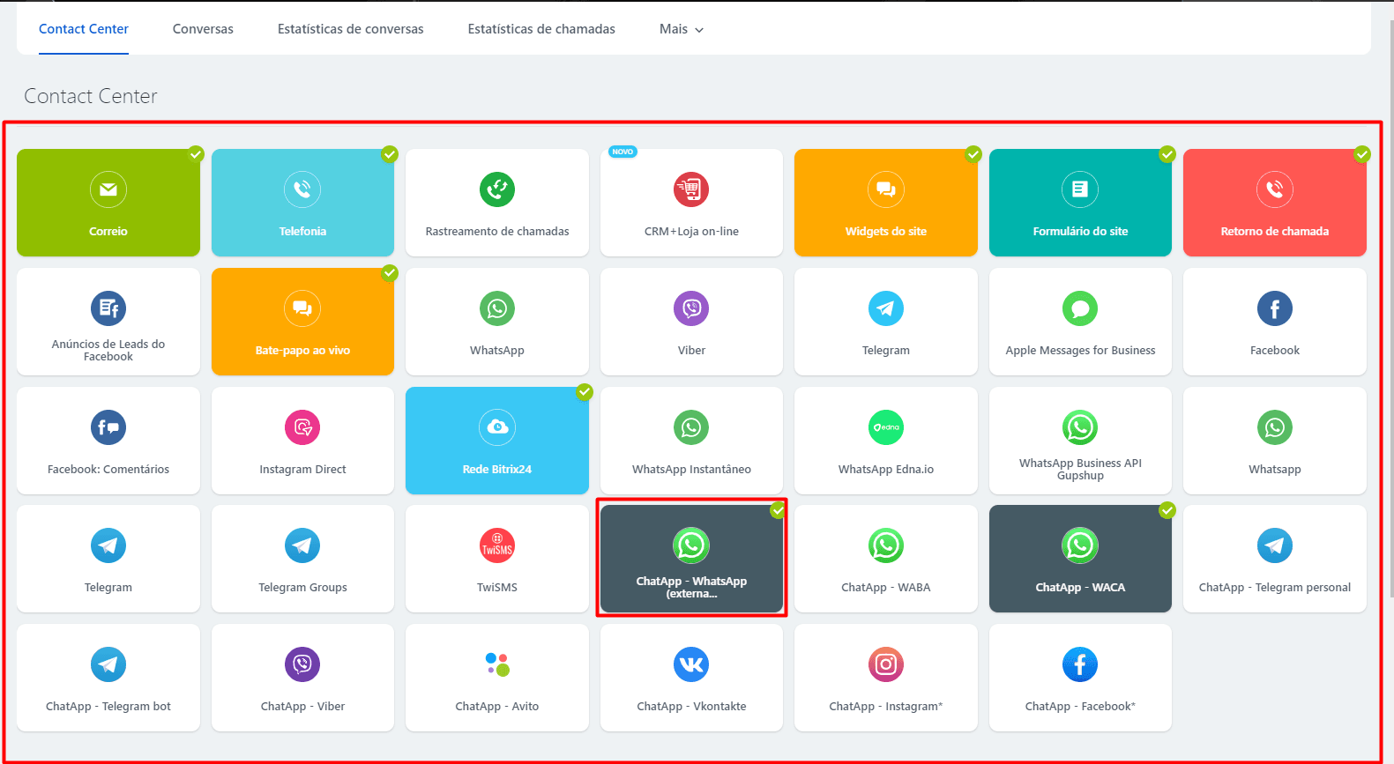Go to the Estatísticas de conversas tab
This screenshot has width=1394, height=764.
350,29
